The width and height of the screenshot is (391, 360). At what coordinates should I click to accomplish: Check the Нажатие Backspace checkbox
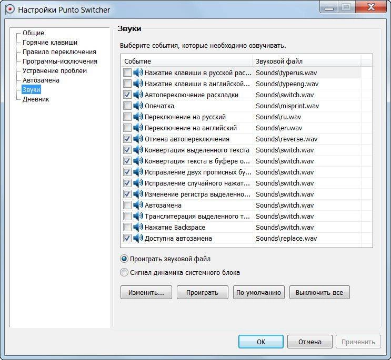coord(127,227)
